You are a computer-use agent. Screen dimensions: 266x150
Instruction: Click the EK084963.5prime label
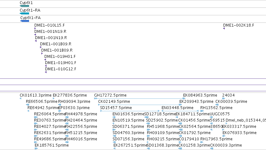click(x=200, y=95)
